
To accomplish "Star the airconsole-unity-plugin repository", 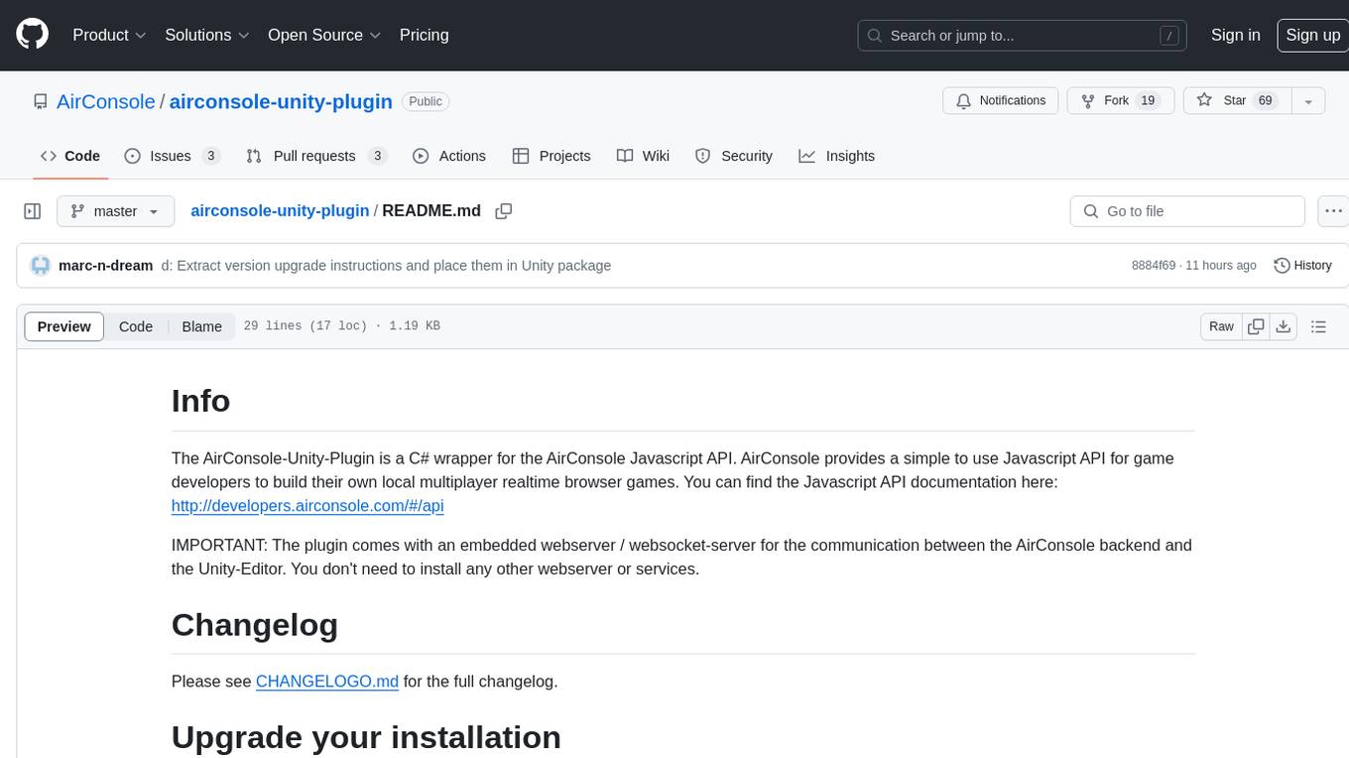I will (1237, 101).
